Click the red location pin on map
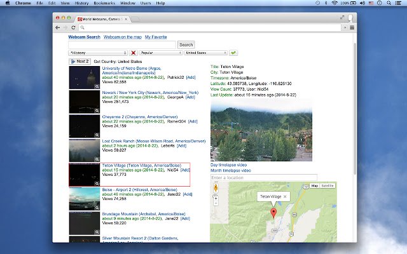Image resolution: width=407 pixels, height=254 pixels. coord(273,213)
